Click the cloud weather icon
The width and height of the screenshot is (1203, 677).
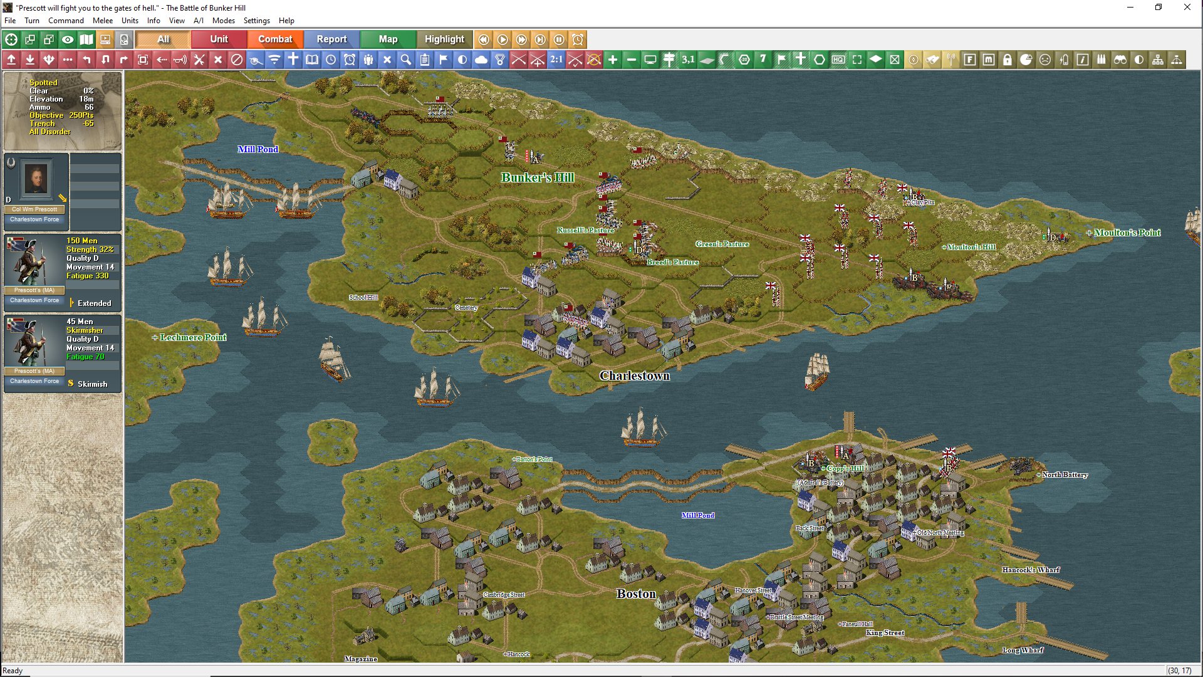481,60
